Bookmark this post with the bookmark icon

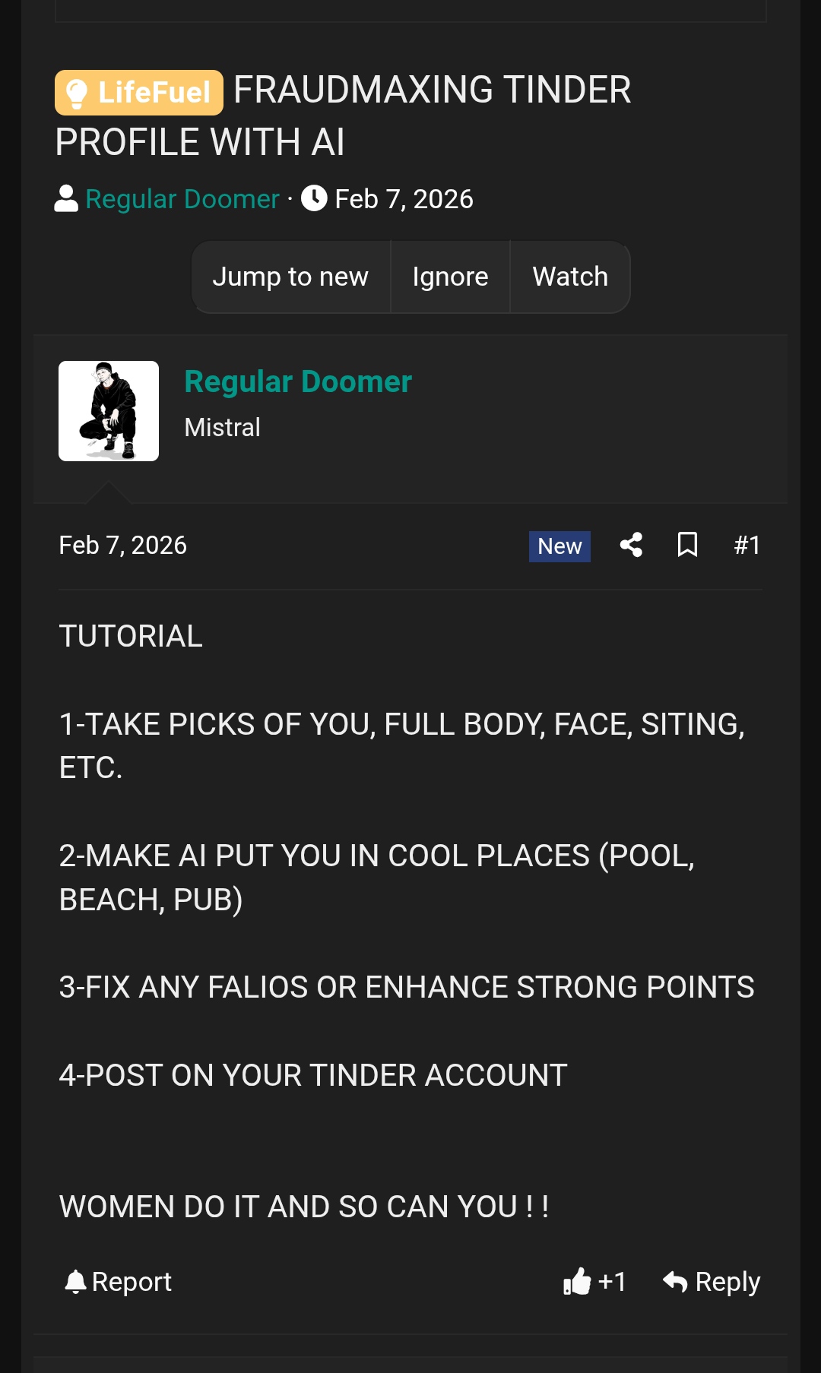point(687,545)
